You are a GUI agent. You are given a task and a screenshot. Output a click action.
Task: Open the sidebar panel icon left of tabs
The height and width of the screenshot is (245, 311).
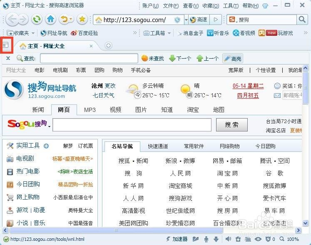5,45
